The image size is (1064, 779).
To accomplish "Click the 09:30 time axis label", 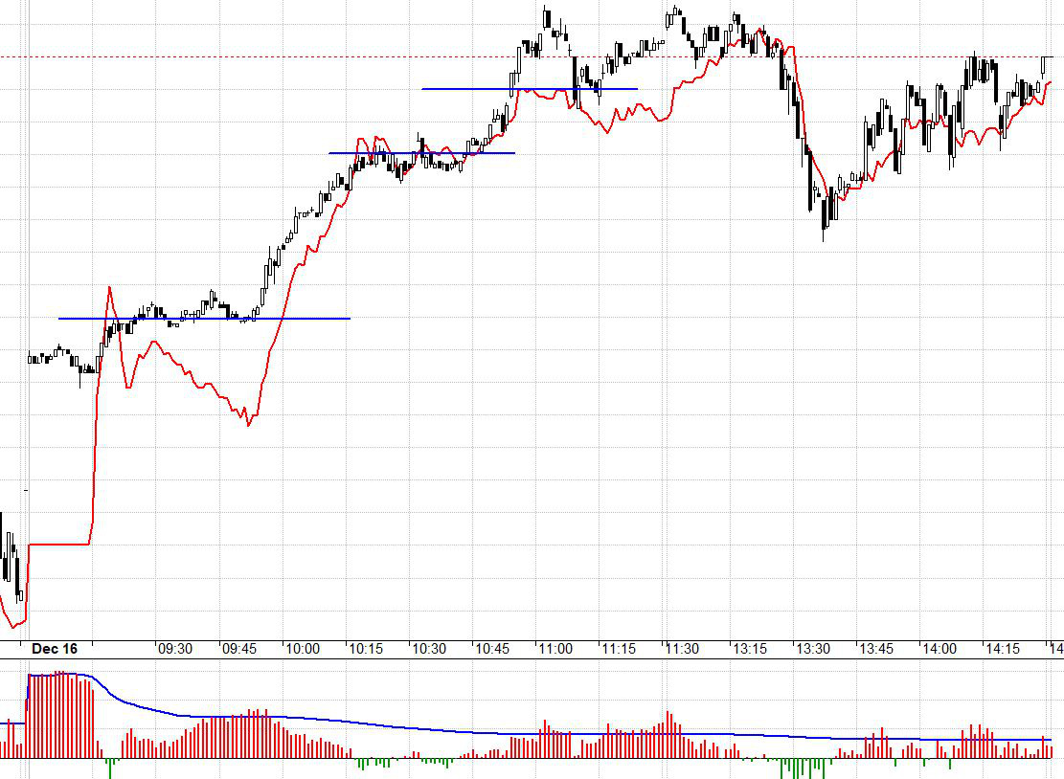I will pos(175,649).
